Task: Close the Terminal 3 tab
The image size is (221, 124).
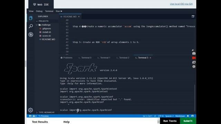Action: coord(151,58)
